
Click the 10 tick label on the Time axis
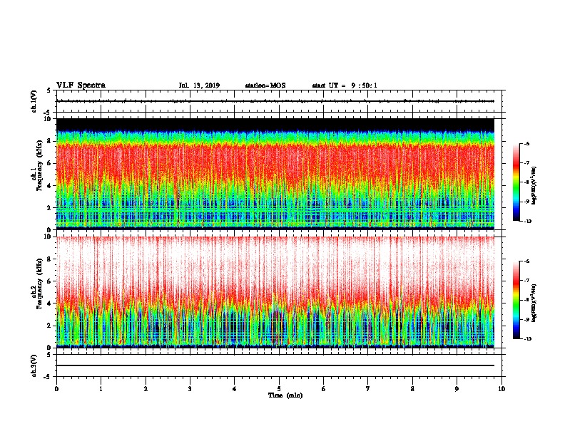click(502, 389)
